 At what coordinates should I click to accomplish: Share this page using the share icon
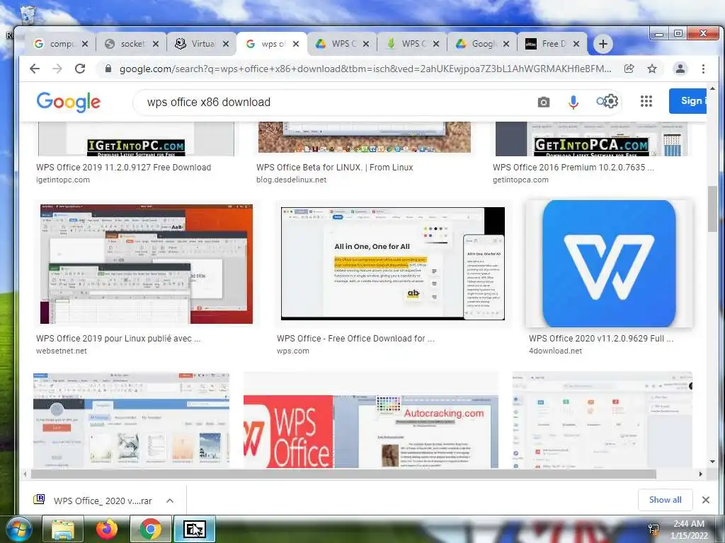click(629, 69)
